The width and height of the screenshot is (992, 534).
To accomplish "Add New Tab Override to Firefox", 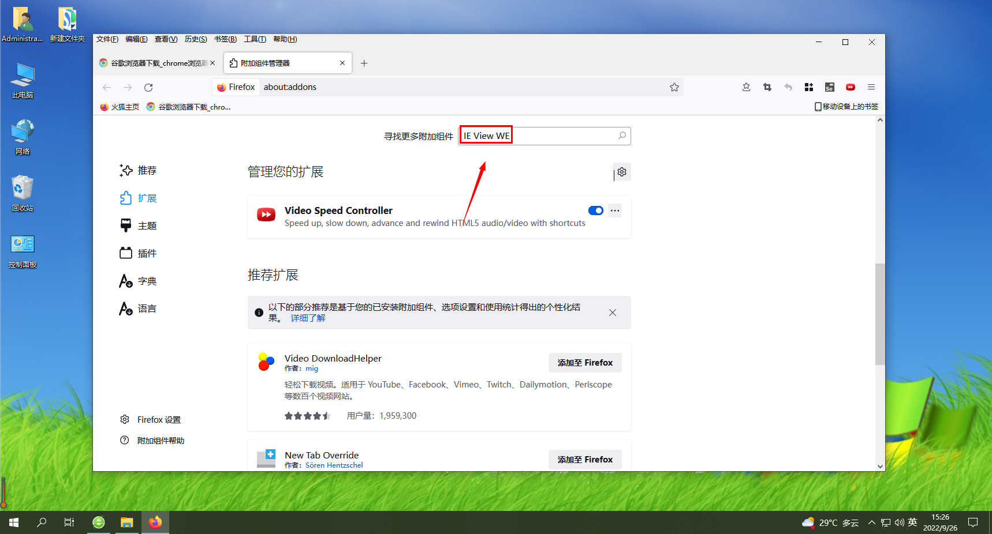I will (x=585, y=460).
